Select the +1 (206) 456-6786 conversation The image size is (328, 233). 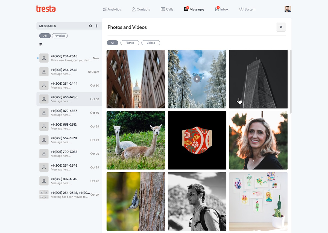pos(69,99)
